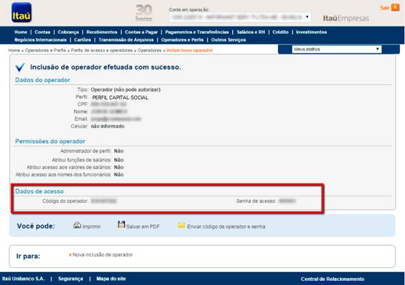This screenshot has width=405, height=285.
Task: Click Mapa do site footer link
Action: click(111, 279)
